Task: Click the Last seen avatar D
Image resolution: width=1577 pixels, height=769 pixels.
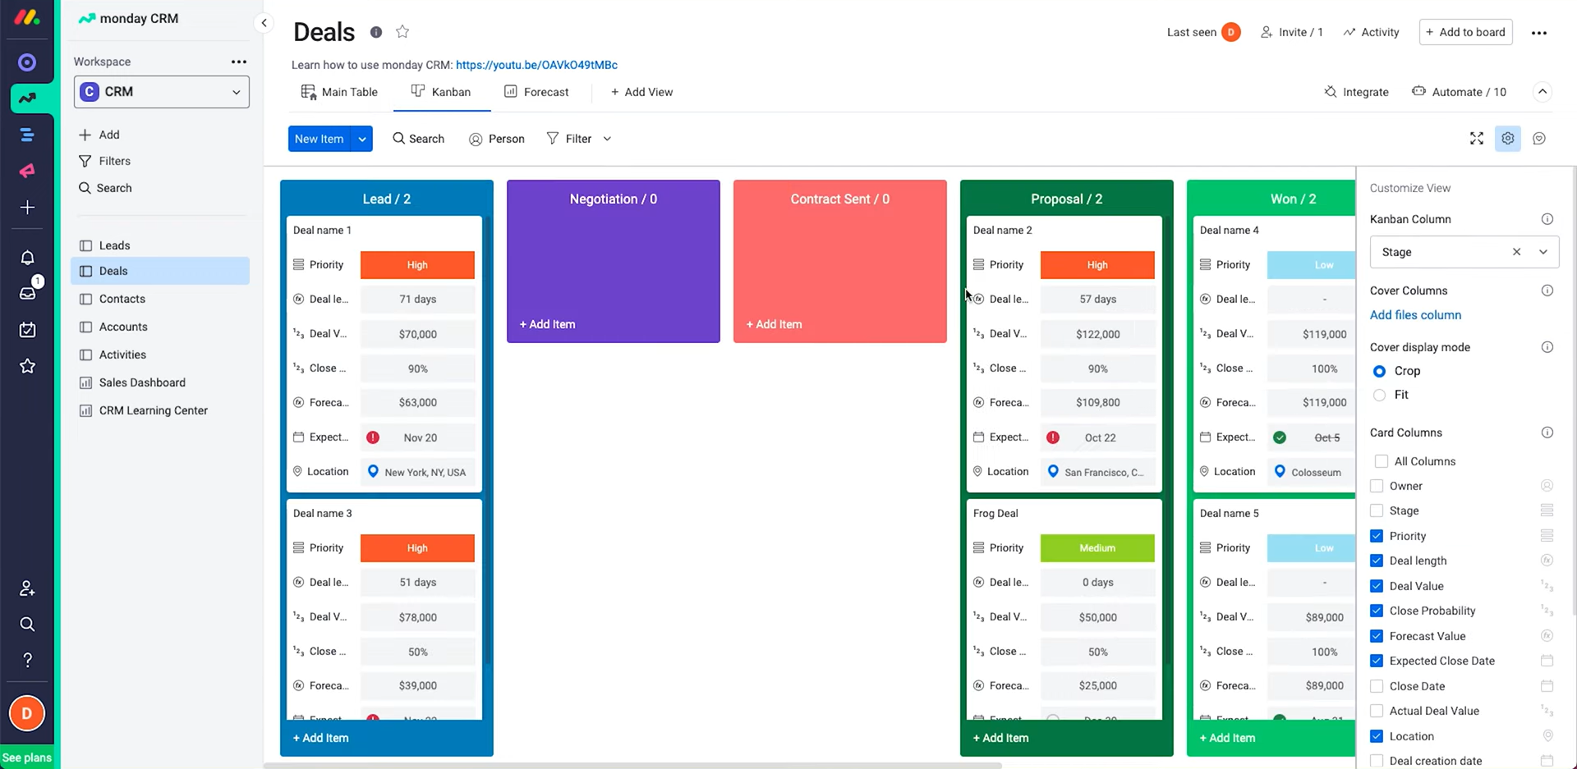Action: coord(1230,32)
